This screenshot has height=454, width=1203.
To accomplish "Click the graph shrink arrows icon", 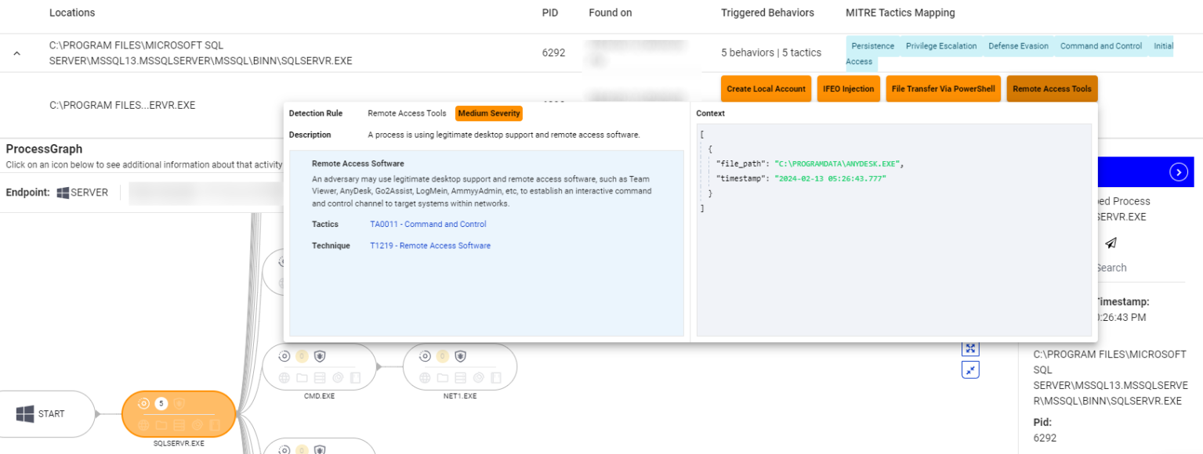I will pos(970,370).
